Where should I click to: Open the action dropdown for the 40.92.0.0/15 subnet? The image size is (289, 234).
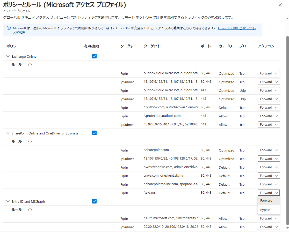(269, 124)
